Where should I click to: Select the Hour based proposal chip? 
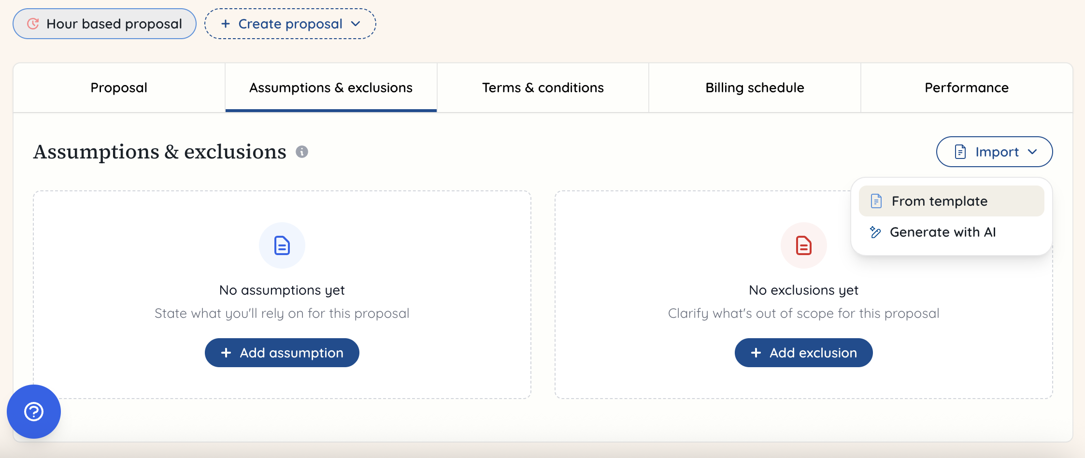coord(104,23)
